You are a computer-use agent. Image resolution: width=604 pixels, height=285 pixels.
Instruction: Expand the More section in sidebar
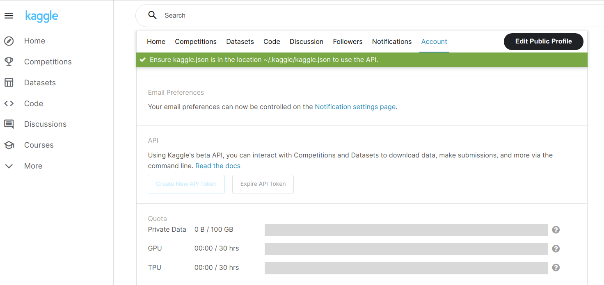coord(9,166)
